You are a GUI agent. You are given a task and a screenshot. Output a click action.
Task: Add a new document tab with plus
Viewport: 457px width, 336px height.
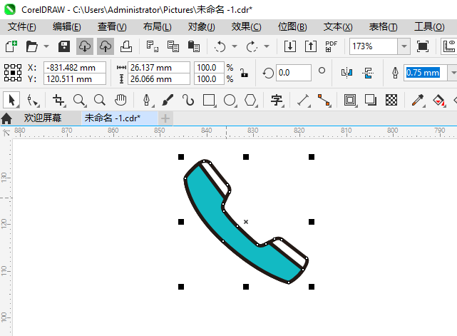(x=165, y=118)
